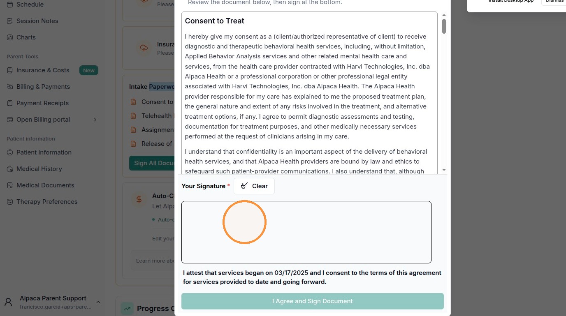Open the Session Notes sidebar icon
This screenshot has height=316, width=566.
tap(10, 21)
